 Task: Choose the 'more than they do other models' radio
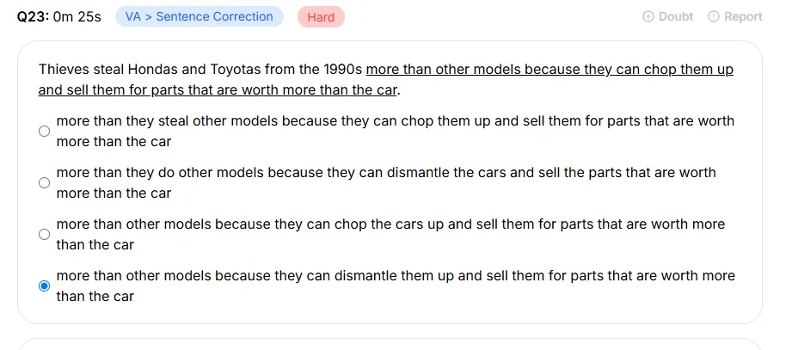coord(45,183)
